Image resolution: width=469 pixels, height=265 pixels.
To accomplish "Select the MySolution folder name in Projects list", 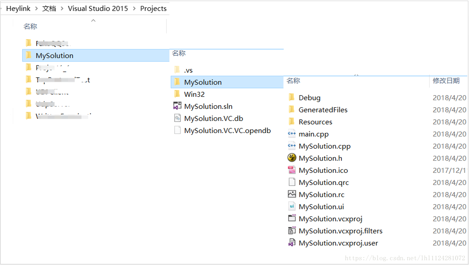I will pos(55,56).
